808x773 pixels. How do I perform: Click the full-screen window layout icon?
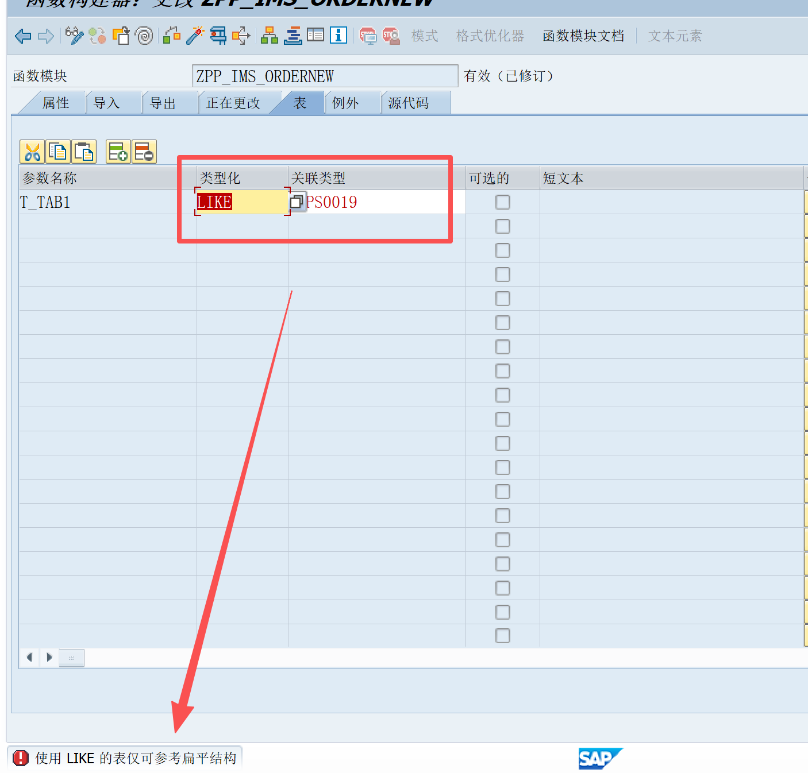pos(315,35)
